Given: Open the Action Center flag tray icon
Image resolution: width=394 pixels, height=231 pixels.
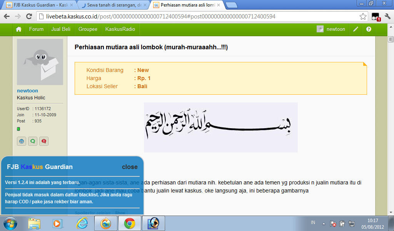Looking at the screenshot, I should pyautogui.click(x=333, y=223).
